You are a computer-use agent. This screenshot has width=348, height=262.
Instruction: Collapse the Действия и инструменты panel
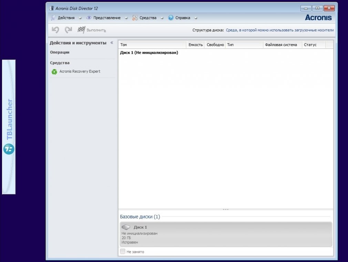[x=112, y=43]
